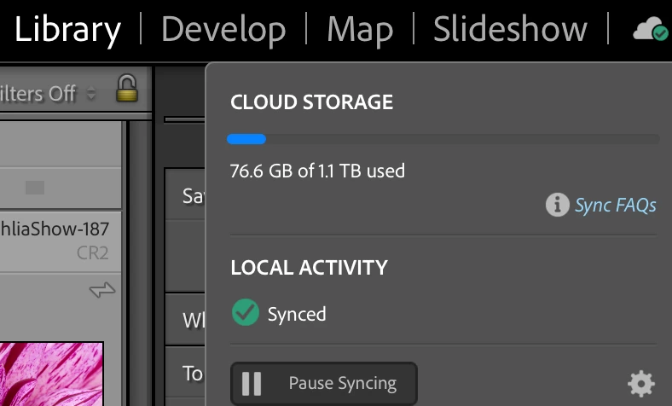This screenshot has height=406, width=672.
Task: Click the gray flag marker in the grid cell
Action: (35, 188)
